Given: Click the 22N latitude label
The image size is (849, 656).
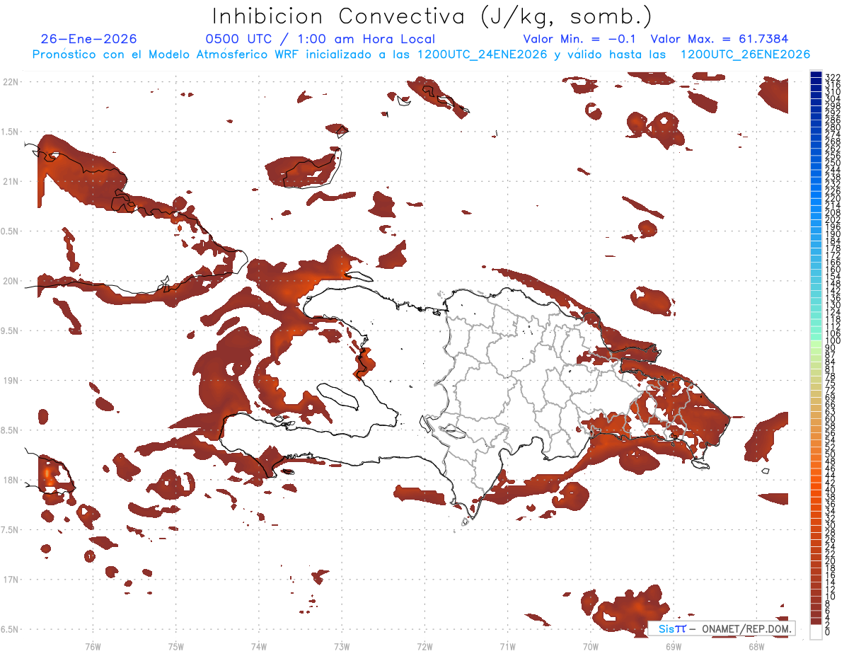Looking at the screenshot, I should tap(11, 82).
